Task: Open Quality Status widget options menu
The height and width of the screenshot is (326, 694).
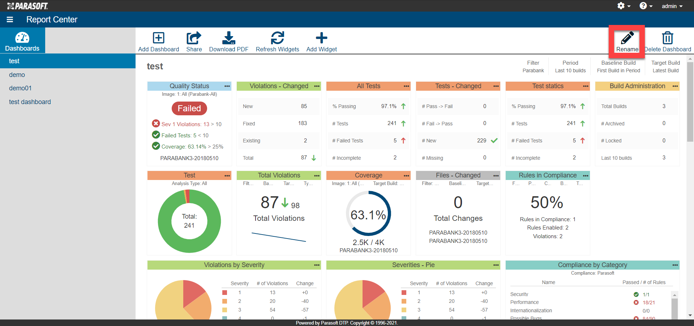Action: (x=227, y=86)
